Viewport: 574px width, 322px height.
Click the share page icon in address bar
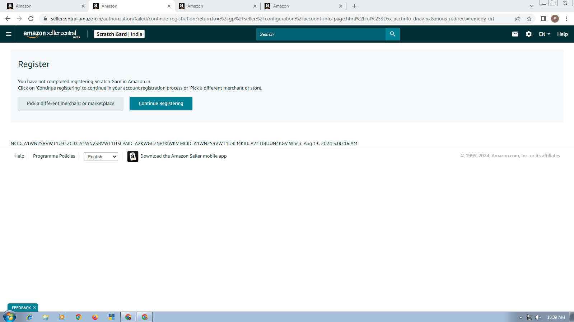(x=517, y=19)
